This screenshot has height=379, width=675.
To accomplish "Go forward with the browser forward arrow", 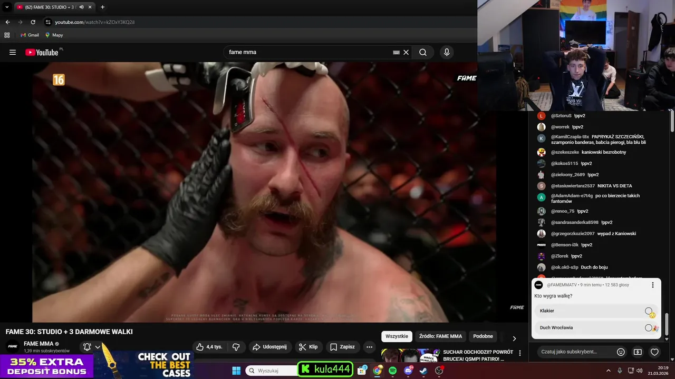I will 20,22.
